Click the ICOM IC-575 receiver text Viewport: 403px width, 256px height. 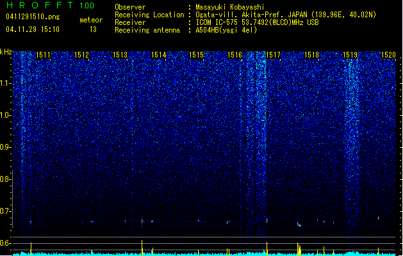257,22
